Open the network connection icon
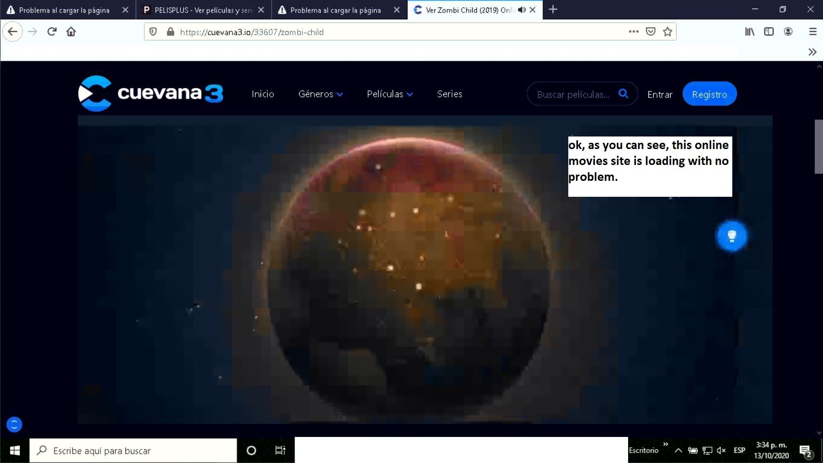This screenshot has width=823, height=463. coord(707,450)
